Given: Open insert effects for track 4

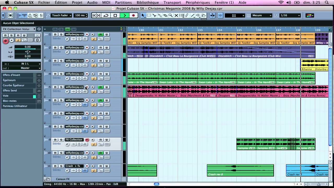Looking at the screenshot, I should click(x=73, y=79).
